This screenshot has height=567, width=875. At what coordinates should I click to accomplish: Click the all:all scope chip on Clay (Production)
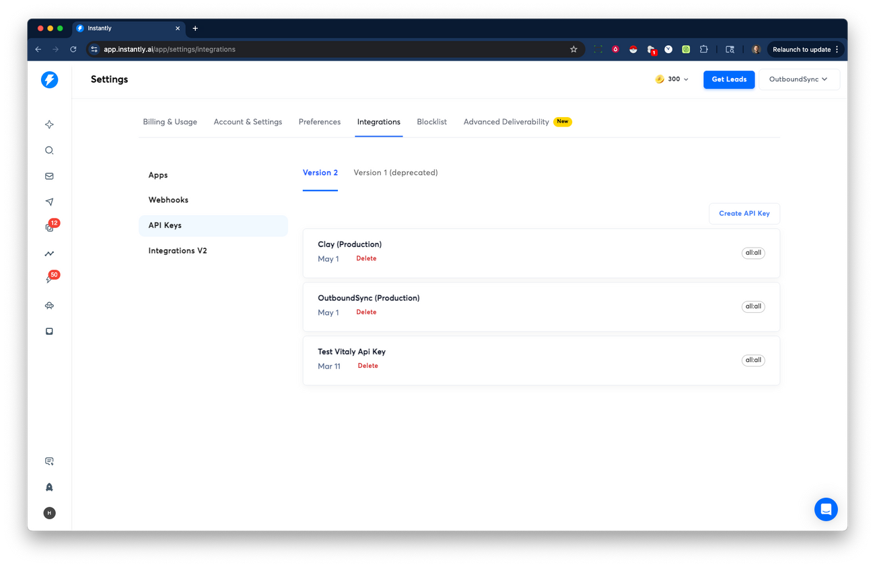pyautogui.click(x=753, y=253)
